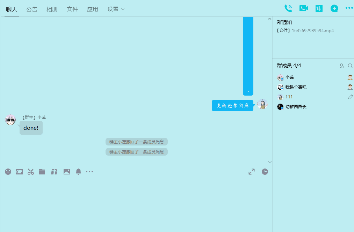
Task: Click the first 群主小莲撤回了一条成员消息 notice
Action: pyautogui.click(x=137, y=142)
